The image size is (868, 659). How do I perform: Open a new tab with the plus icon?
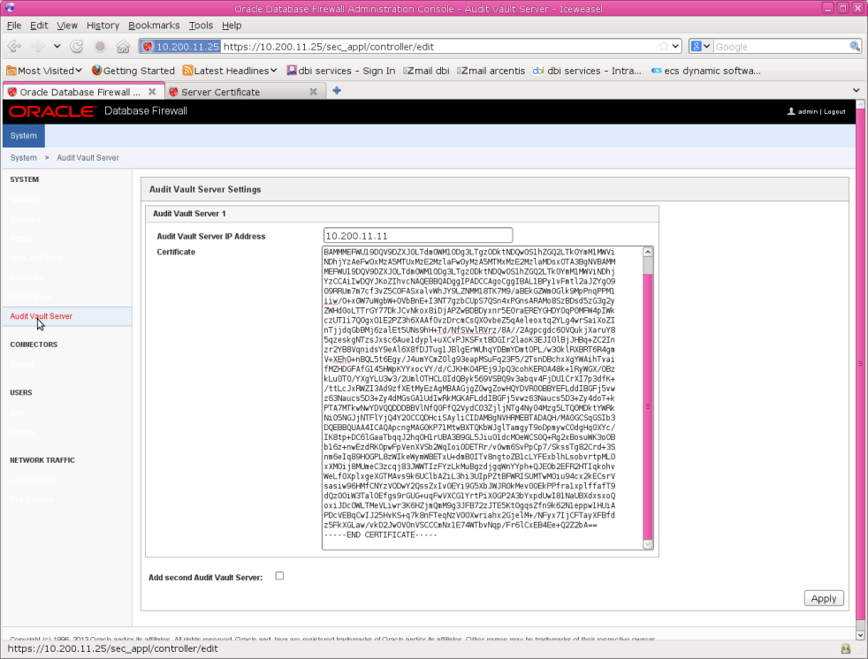[337, 91]
